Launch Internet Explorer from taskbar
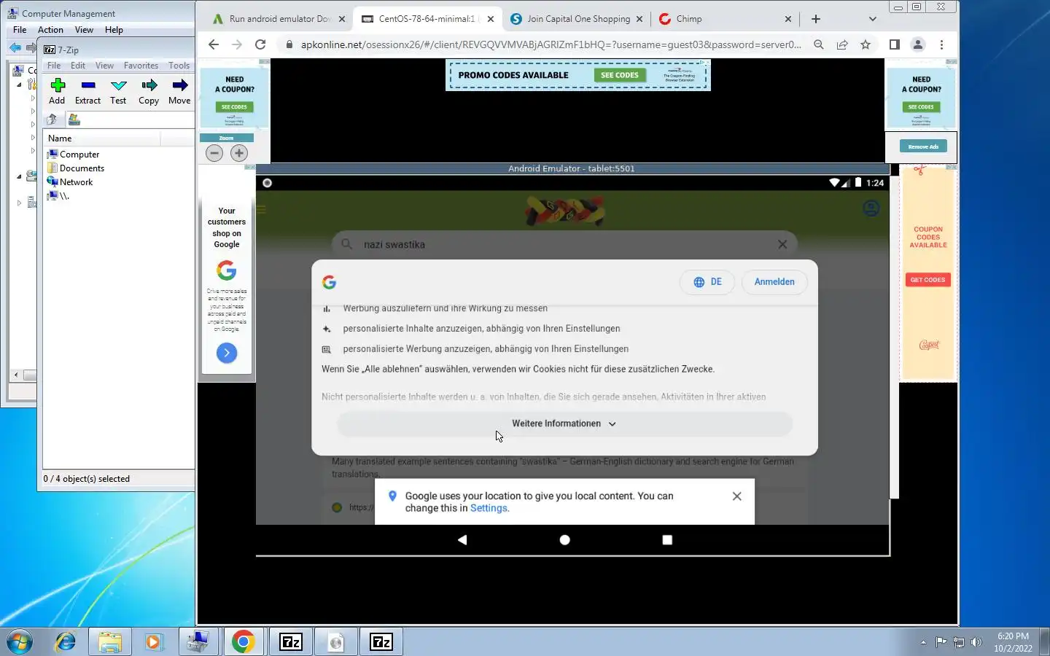 pyautogui.click(x=66, y=641)
